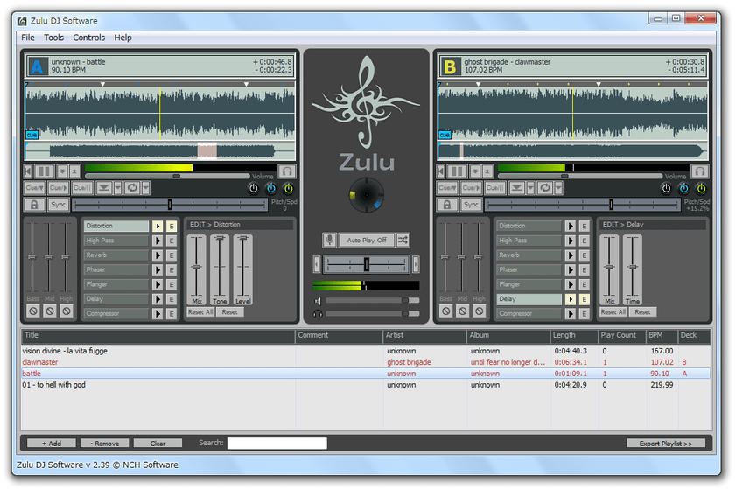Edit the Flanger effect on Deck A
Screen dimensions: 736x489
pyautogui.click(x=172, y=284)
